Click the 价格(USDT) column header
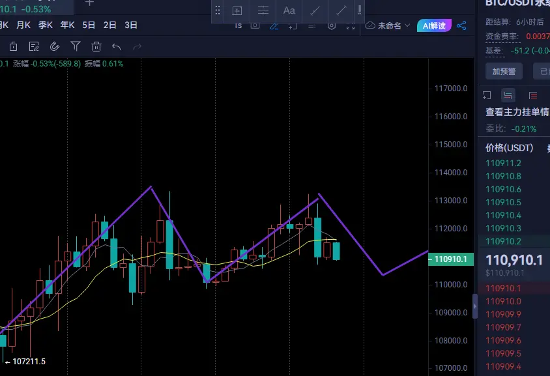Image resolution: width=550 pixels, height=376 pixels. pos(510,148)
